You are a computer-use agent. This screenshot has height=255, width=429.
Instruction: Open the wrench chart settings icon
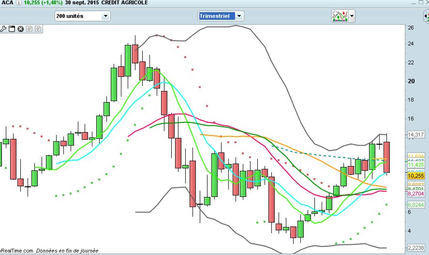pyautogui.click(x=3, y=29)
